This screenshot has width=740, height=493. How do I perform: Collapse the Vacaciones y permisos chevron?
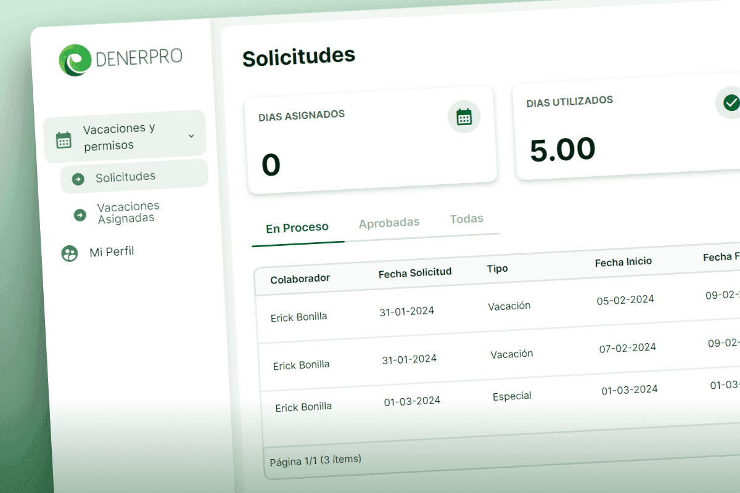point(191,136)
